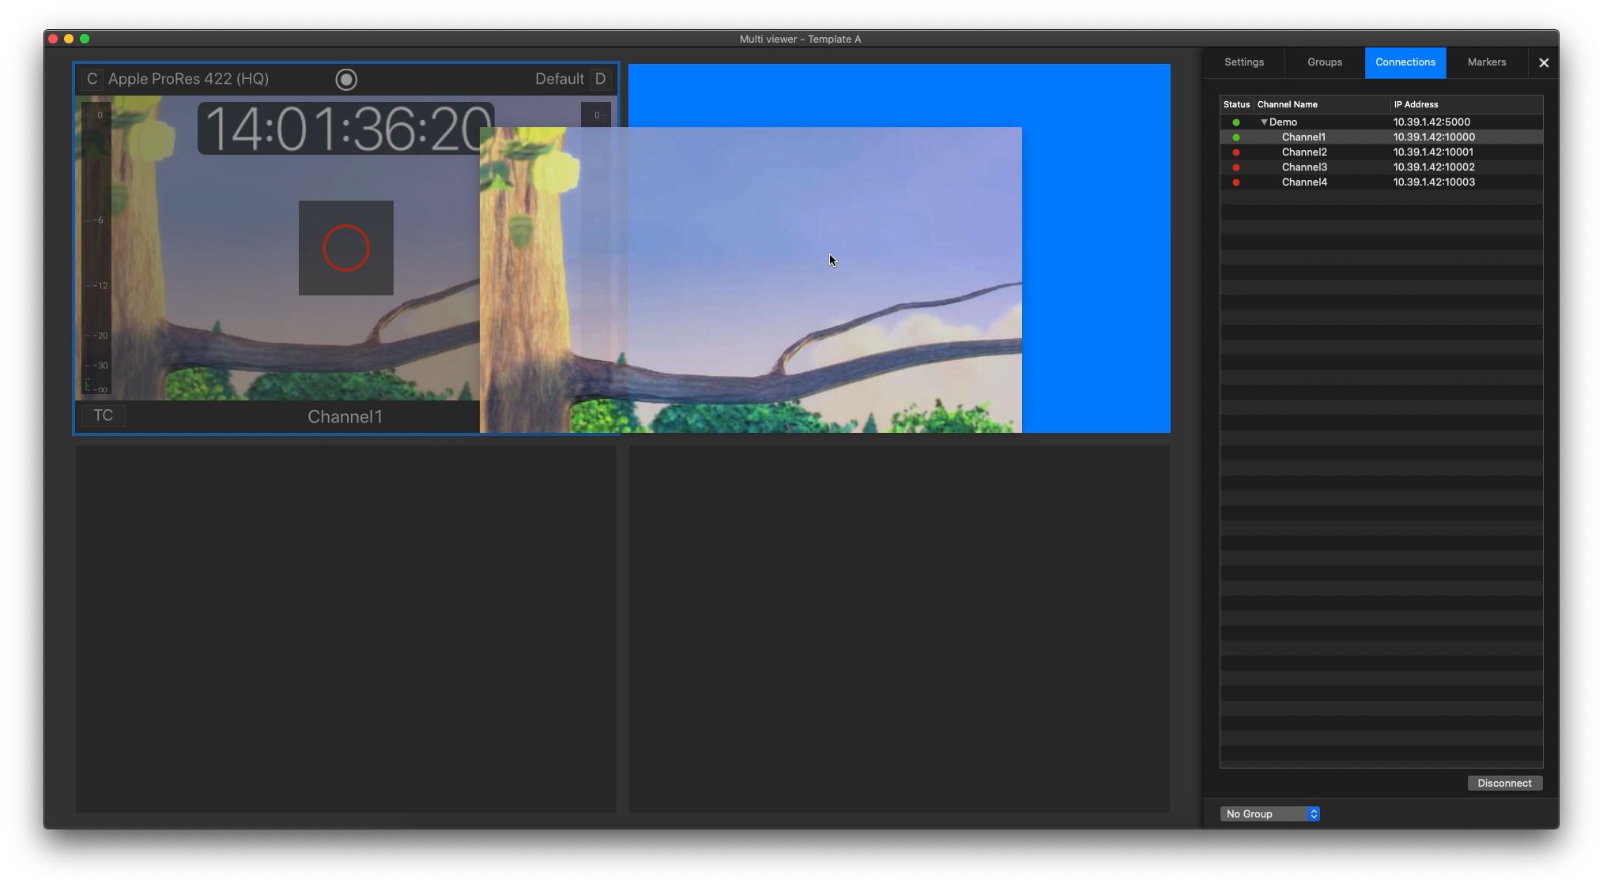Click IP address 10.39.1.42:10000
1603x887 pixels.
pyautogui.click(x=1434, y=137)
